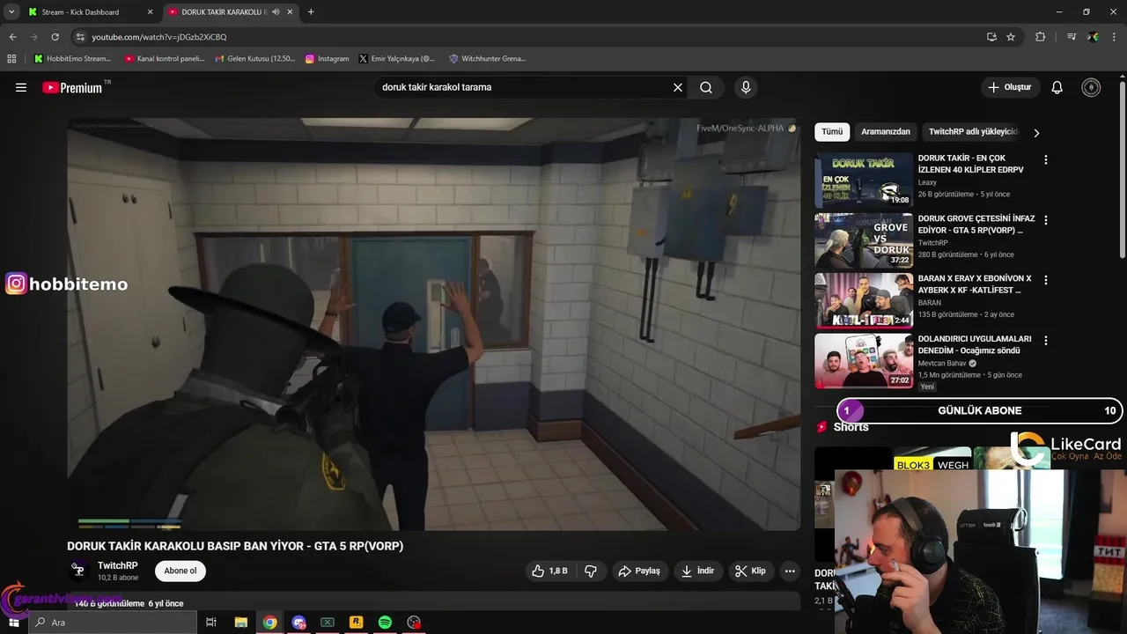
Task: Reload the page
Action: point(55,37)
